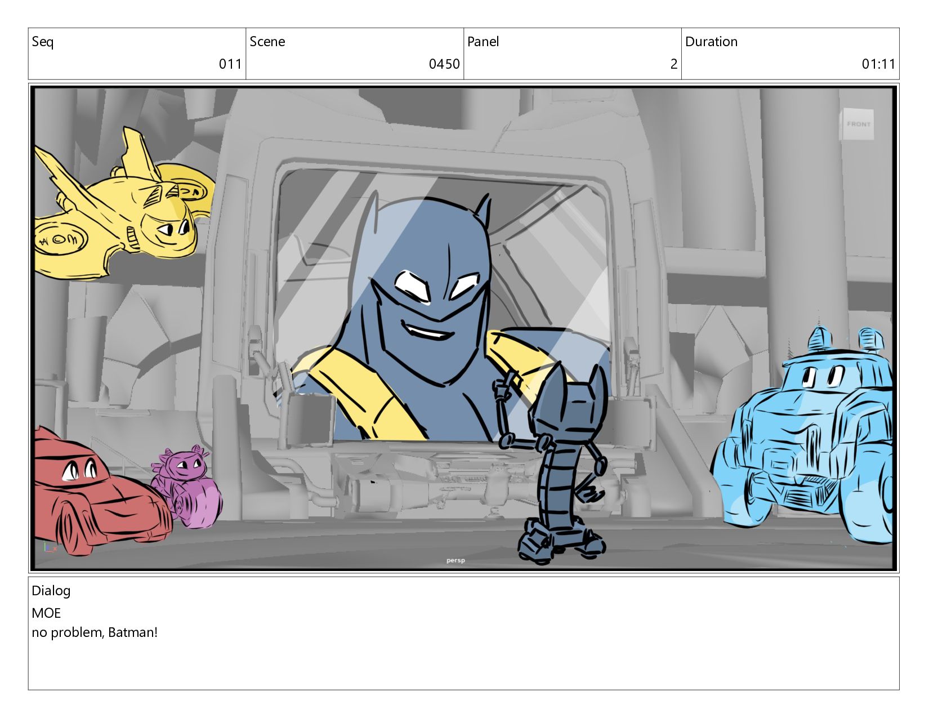Select the speaker name MOE
Screen dimensions: 929x718
46,613
